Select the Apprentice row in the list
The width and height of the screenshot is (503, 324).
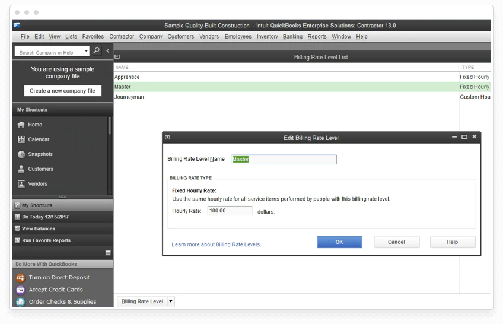click(x=302, y=77)
